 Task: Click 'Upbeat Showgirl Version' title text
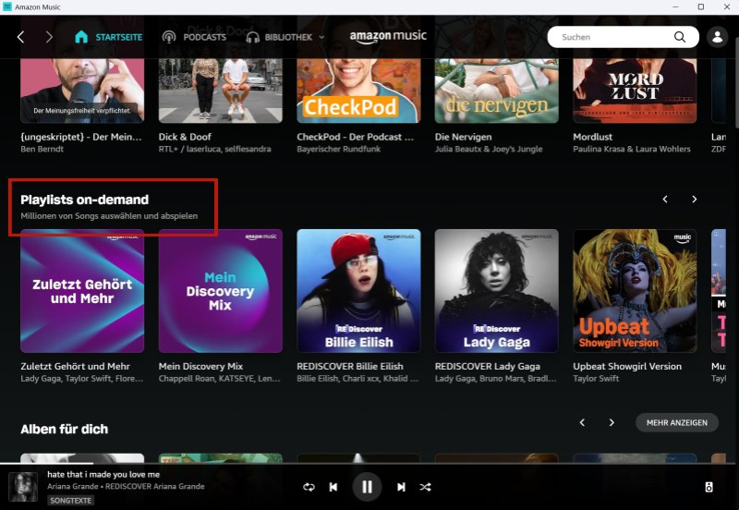click(x=627, y=366)
